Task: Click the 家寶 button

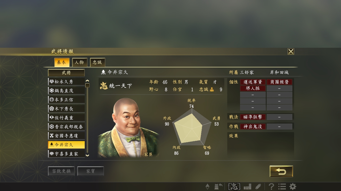Action: [90, 171]
